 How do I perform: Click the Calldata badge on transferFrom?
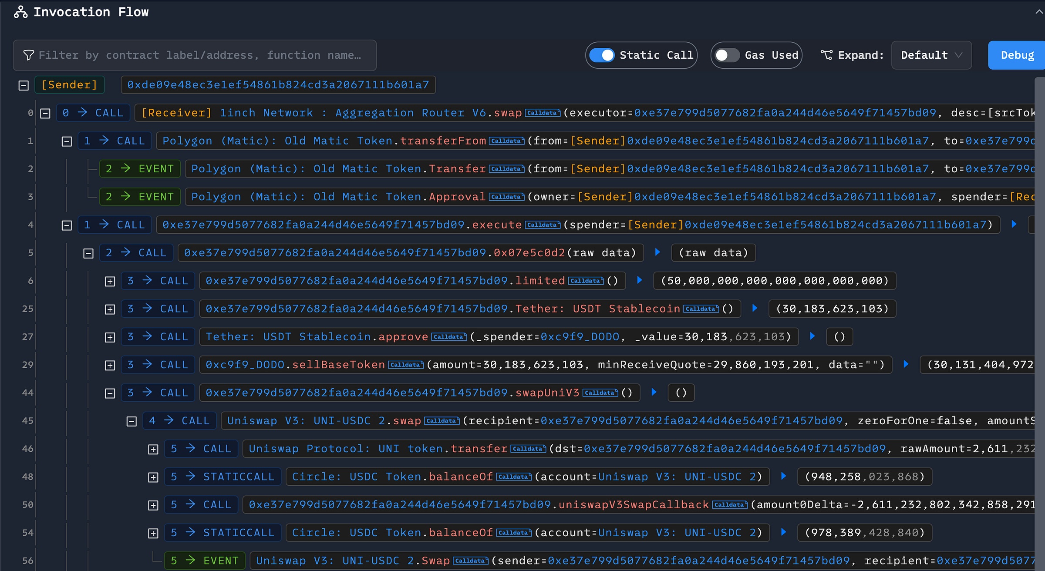pyautogui.click(x=507, y=141)
